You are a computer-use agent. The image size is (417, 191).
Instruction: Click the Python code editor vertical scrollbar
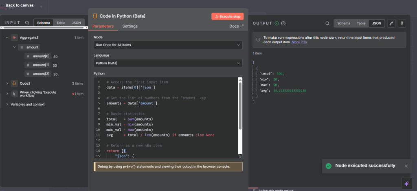point(240,106)
